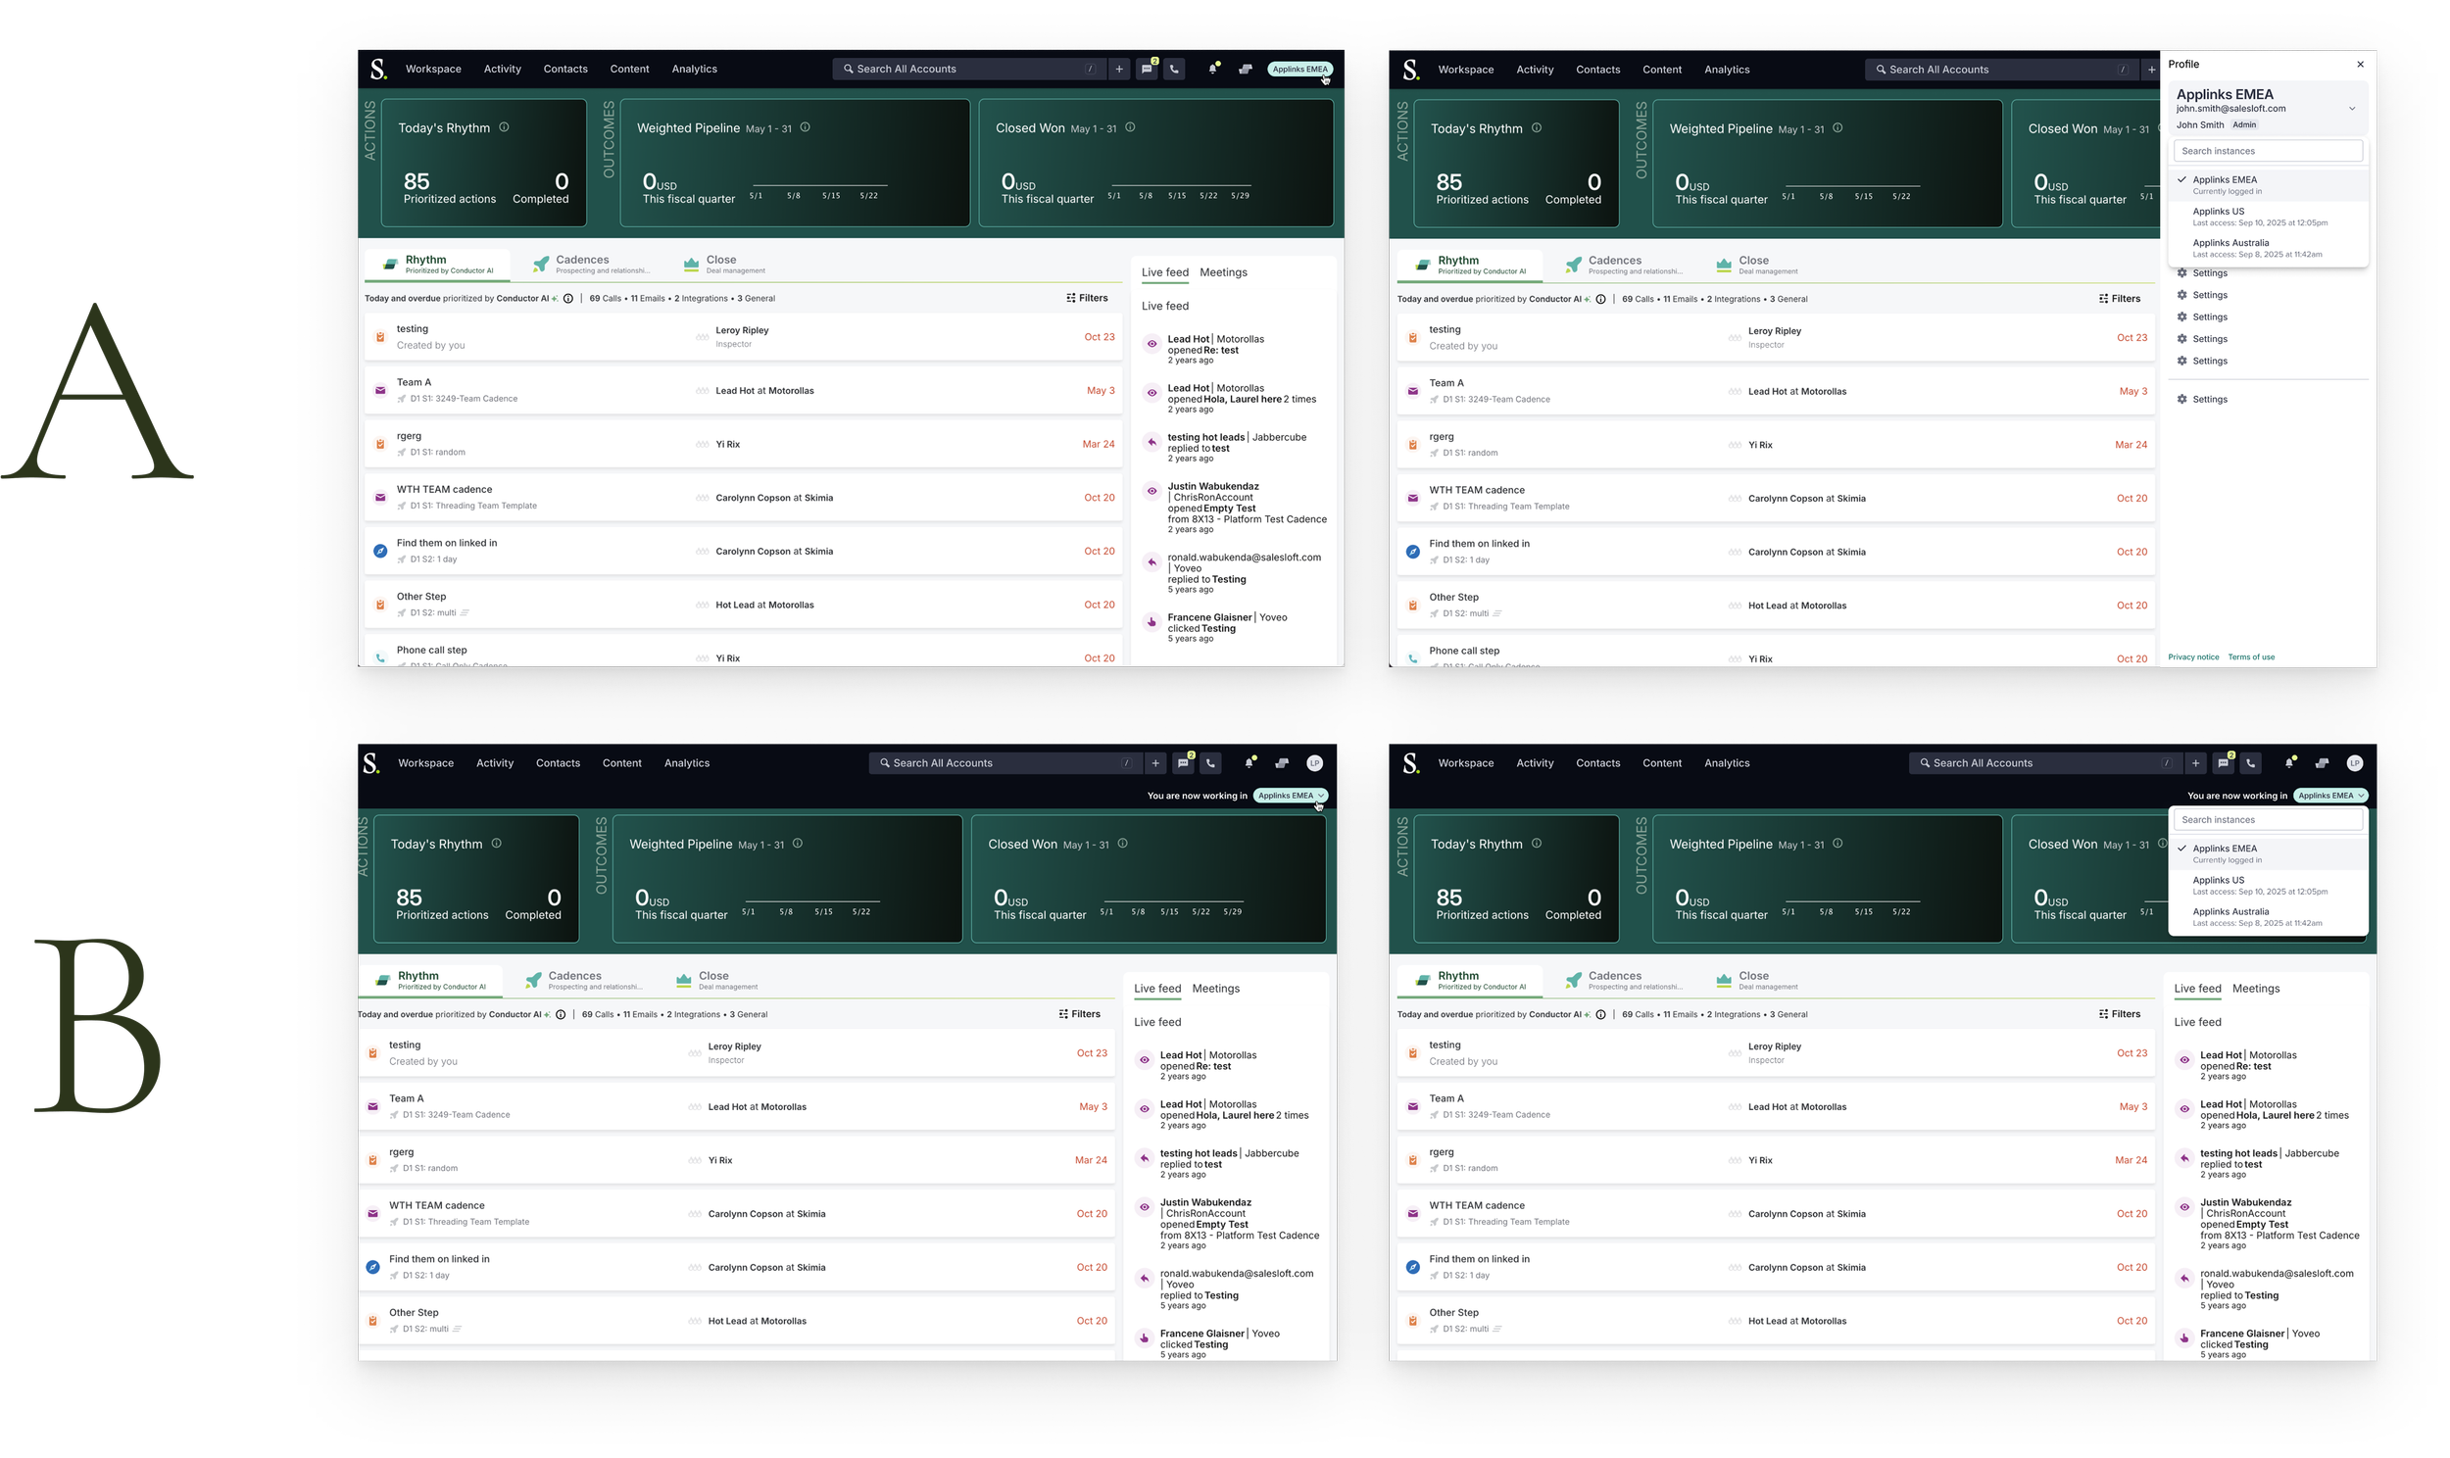Click the info icon beside Closed Won in top-left mockup
Viewport: 2450px width, 1458px height.
1130,126
